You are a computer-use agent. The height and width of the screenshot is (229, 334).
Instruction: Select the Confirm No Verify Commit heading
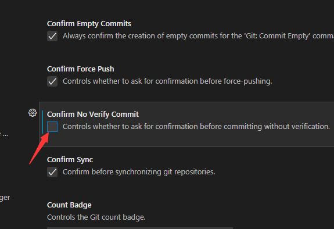point(93,114)
